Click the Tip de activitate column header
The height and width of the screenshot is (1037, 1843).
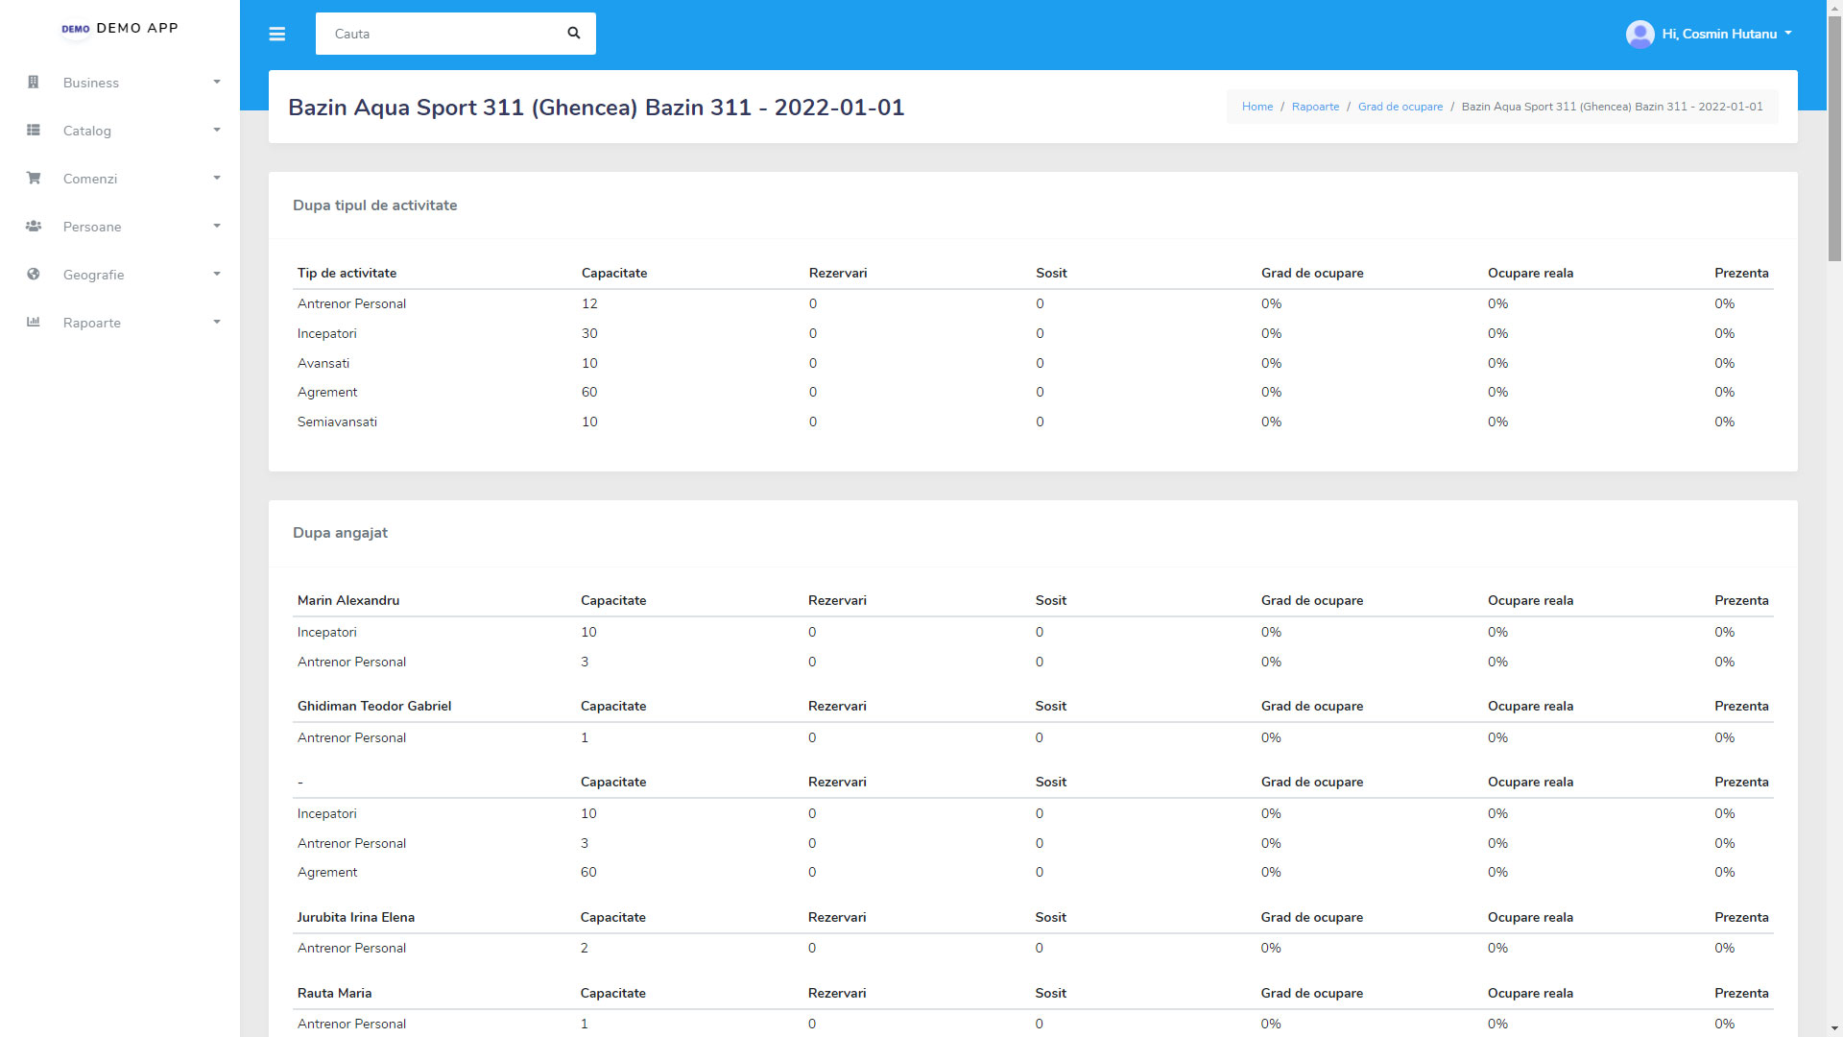tap(347, 273)
